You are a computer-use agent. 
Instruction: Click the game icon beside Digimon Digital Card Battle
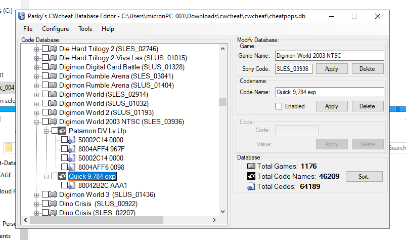[x=53, y=67]
